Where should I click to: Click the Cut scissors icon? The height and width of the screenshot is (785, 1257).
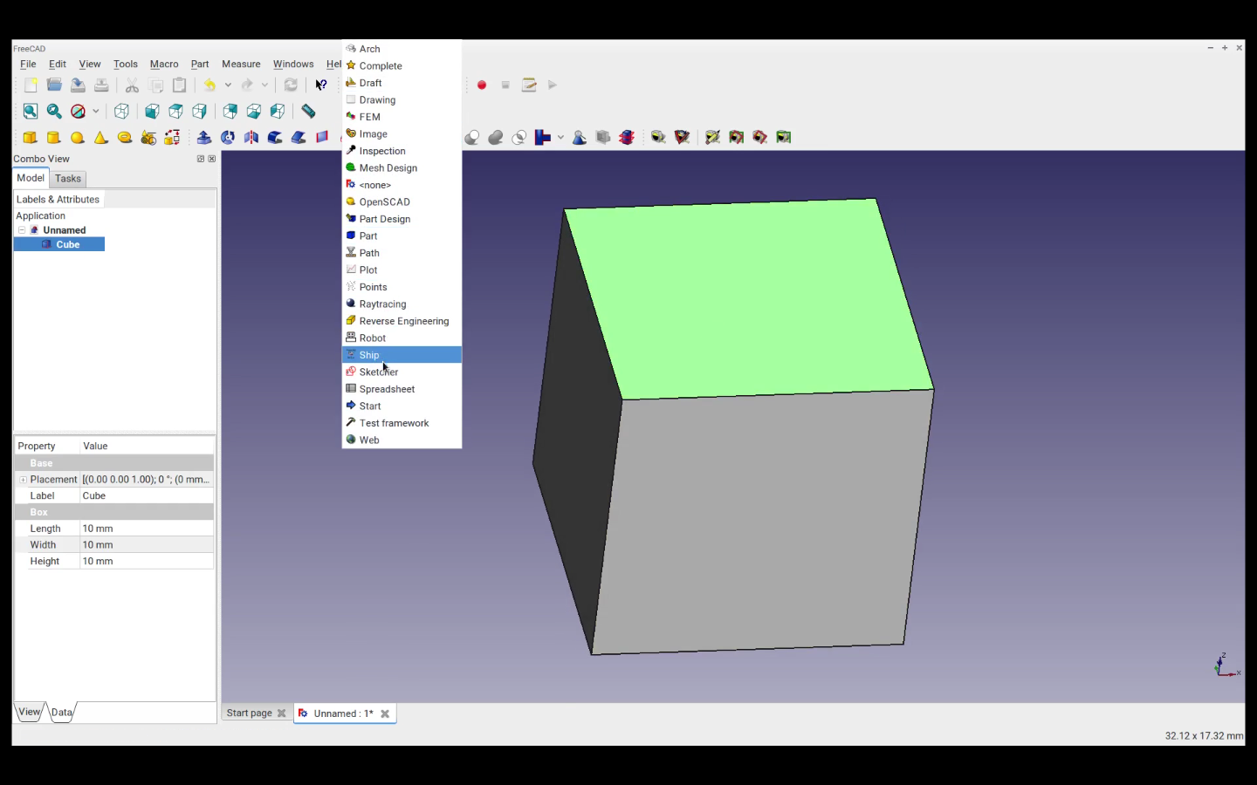pos(133,85)
